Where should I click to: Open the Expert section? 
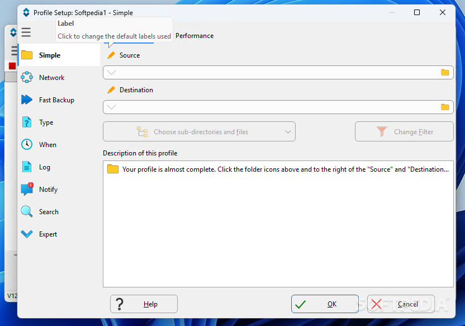click(x=59, y=234)
